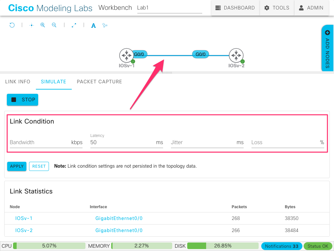Click the Status OK indicator
This screenshot has width=334, height=251.
[x=318, y=246]
